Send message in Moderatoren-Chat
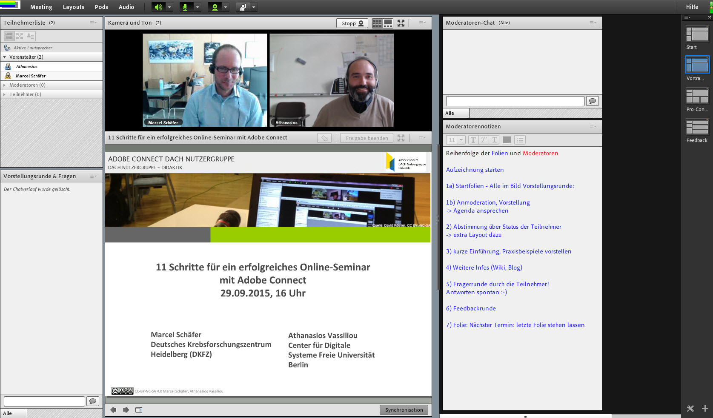 [593, 101]
